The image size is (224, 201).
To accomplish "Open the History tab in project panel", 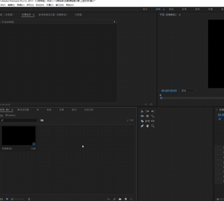I will coord(89,110).
